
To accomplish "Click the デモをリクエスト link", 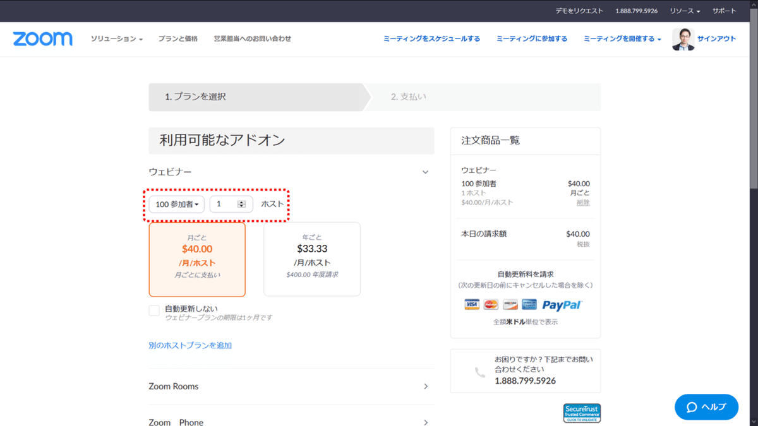I will pos(579,11).
